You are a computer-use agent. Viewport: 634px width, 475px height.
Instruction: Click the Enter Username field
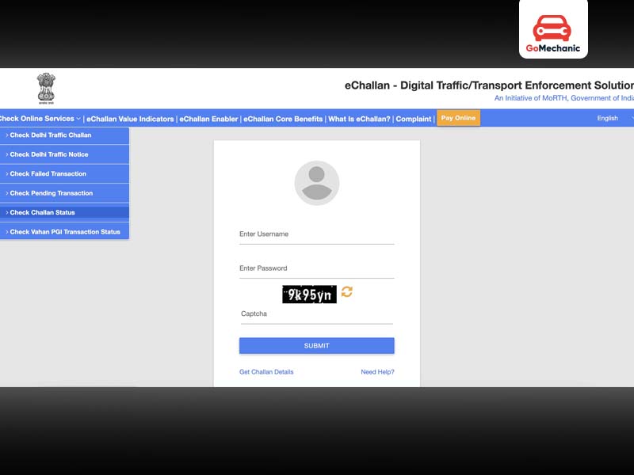[x=316, y=233]
